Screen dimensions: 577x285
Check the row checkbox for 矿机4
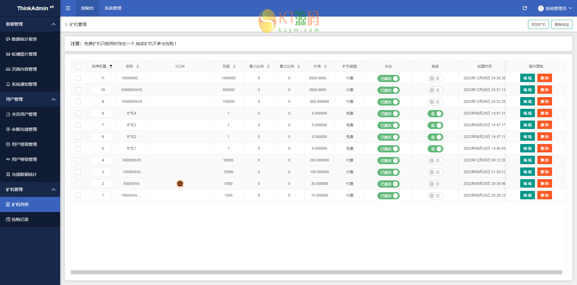pyautogui.click(x=78, y=113)
